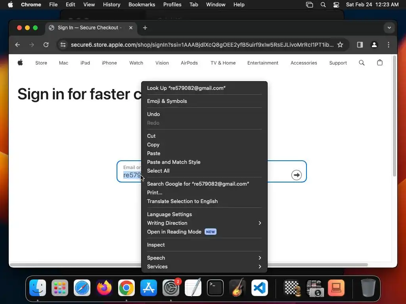Screen dimensions: 406x304
Task: Open GarageBand from the Dock
Action: click(x=237, y=288)
